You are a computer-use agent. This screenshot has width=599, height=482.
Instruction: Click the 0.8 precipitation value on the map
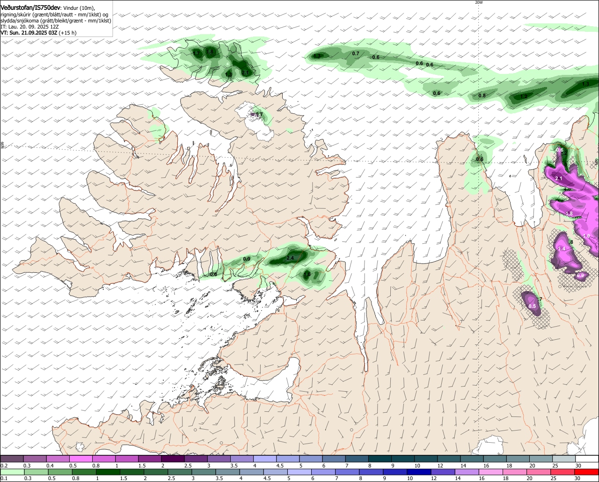(482, 95)
